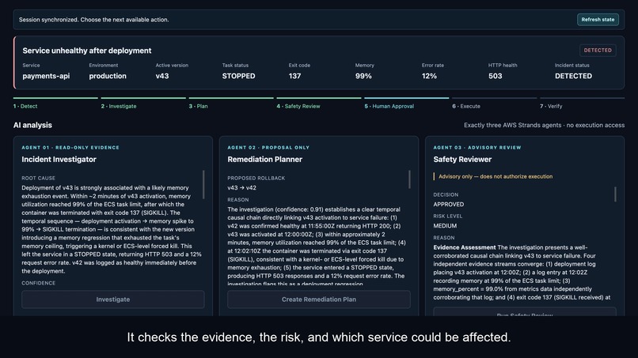
Task: Click the risk level value 'MEDIUM'
Action: (x=445, y=226)
